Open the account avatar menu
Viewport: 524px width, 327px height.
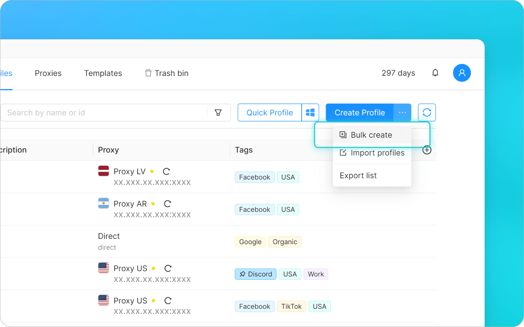(x=462, y=73)
